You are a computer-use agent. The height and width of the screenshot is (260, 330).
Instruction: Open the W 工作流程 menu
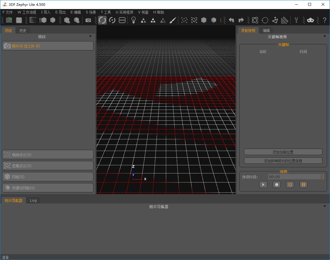point(27,12)
